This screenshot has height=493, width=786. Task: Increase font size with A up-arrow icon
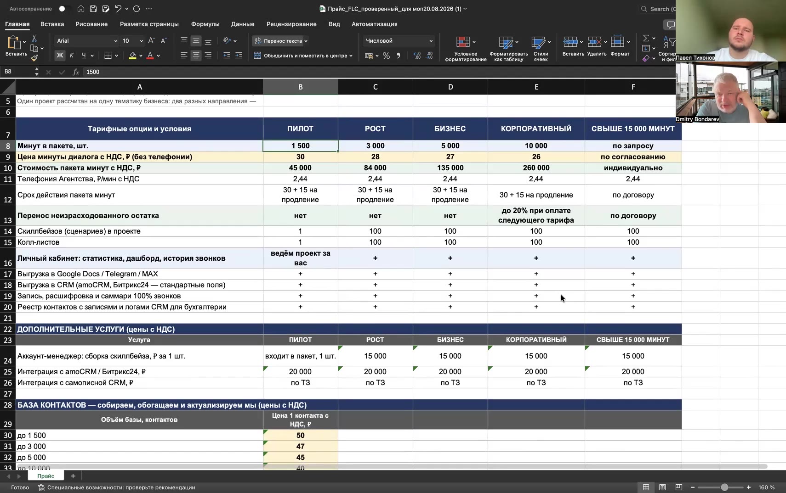(152, 41)
